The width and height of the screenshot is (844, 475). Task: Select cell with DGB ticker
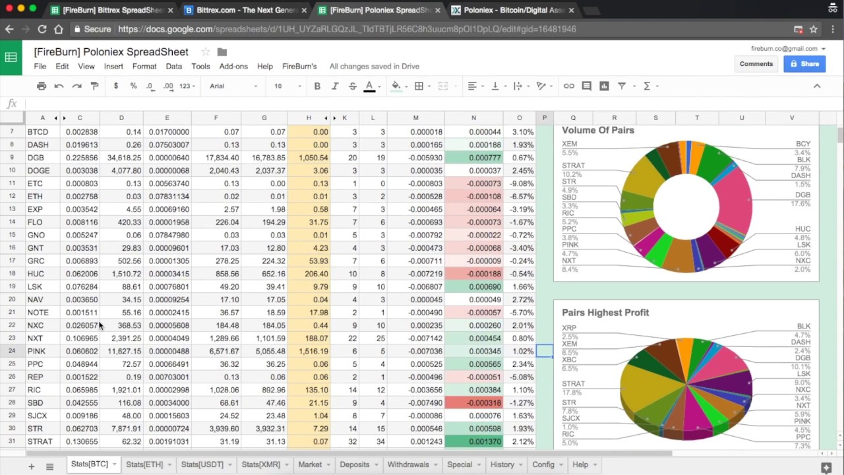tap(43, 158)
